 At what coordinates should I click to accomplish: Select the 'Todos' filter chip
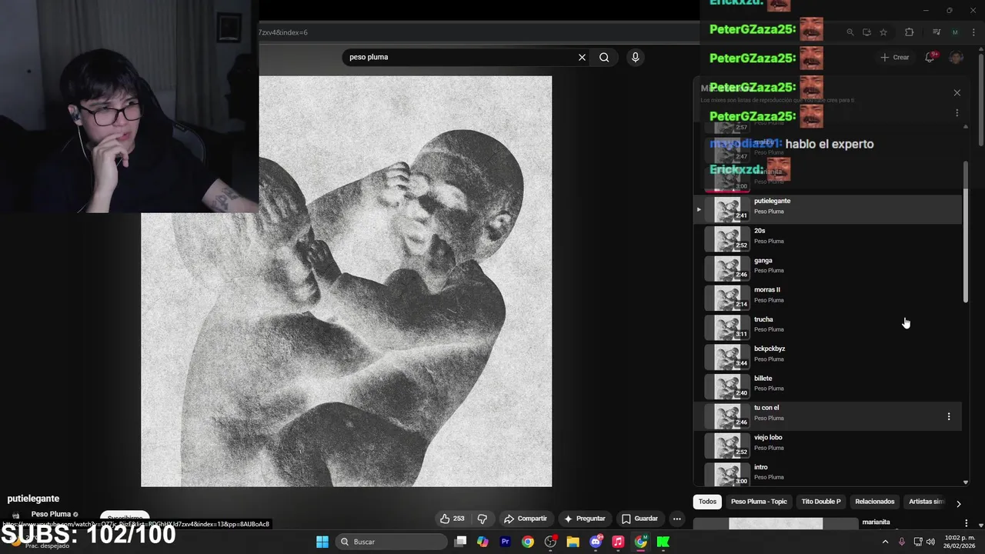click(707, 502)
